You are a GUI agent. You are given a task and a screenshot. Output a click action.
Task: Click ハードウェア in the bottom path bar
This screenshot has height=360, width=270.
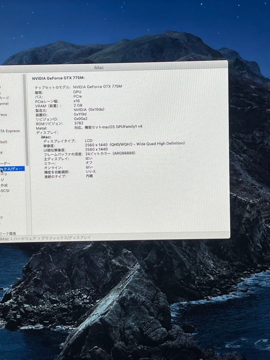tap(25, 238)
